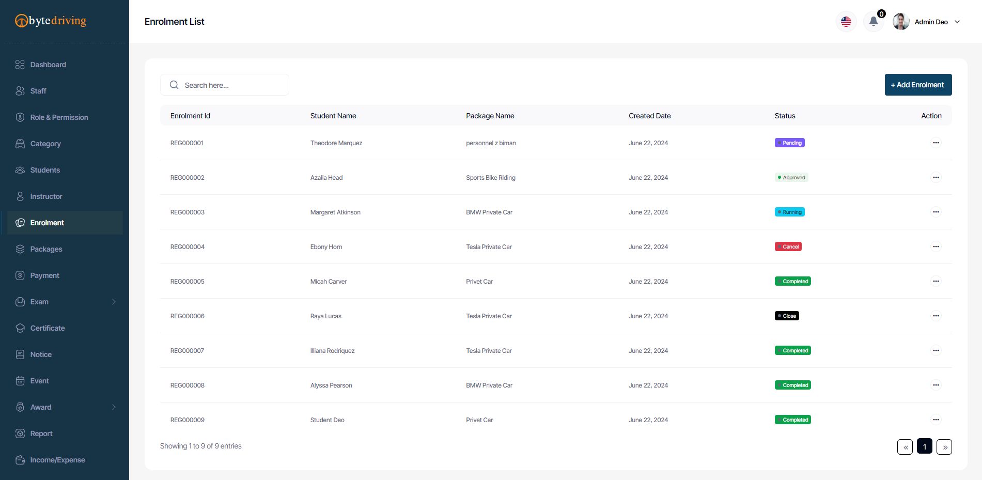Open the US flag language selector
This screenshot has width=982, height=480.
(846, 22)
